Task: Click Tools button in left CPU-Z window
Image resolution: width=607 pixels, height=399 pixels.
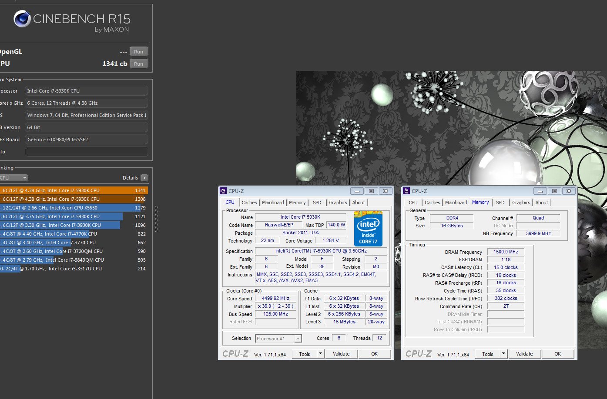Action: pyautogui.click(x=305, y=354)
